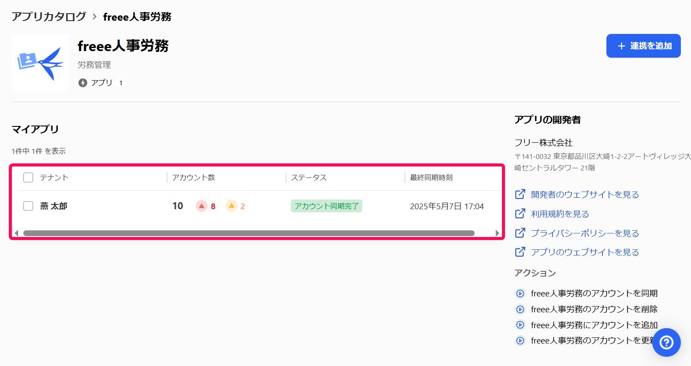
Task: Open the round help question mark button
Action: [x=666, y=342]
